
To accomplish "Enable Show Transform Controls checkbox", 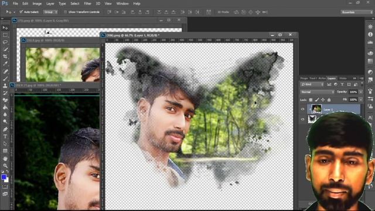I will pyautogui.click(x=65, y=12).
